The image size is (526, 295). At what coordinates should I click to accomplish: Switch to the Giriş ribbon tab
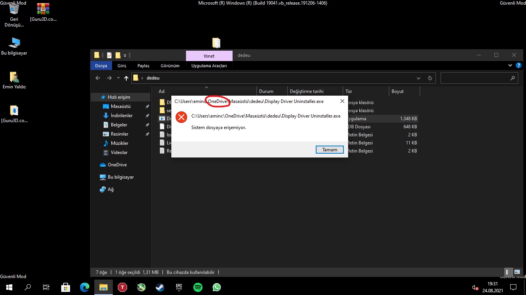pos(122,66)
